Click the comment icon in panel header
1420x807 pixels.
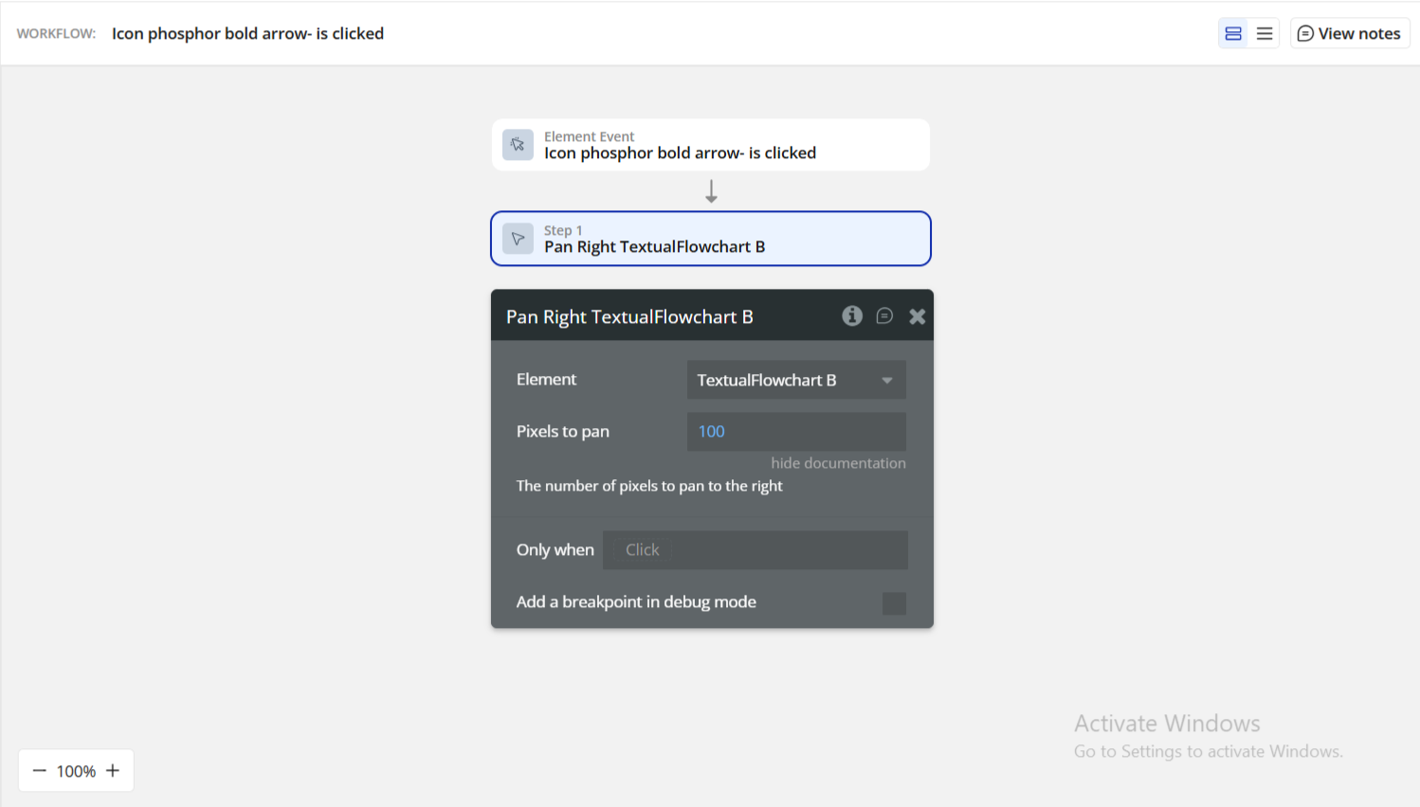click(884, 316)
